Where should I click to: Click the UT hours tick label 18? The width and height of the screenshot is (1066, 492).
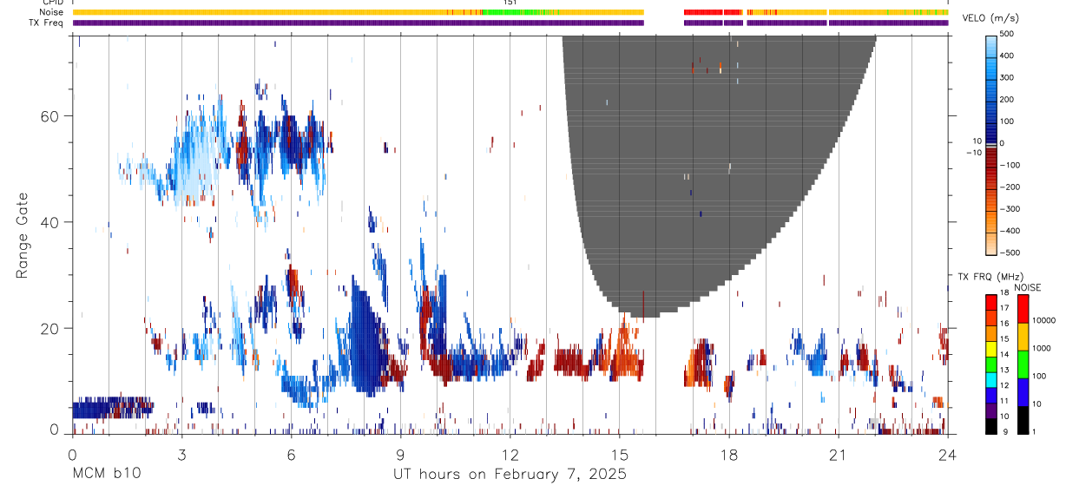tap(728, 454)
